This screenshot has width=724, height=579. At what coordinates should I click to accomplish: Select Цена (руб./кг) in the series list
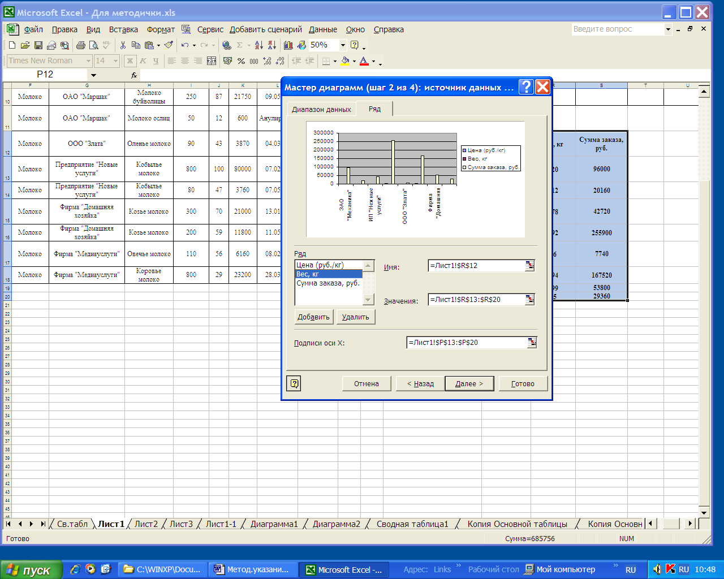tap(329, 265)
